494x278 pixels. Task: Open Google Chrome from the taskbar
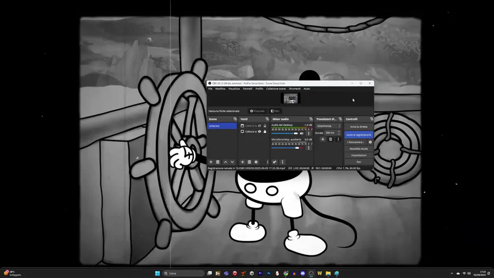pos(286,273)
